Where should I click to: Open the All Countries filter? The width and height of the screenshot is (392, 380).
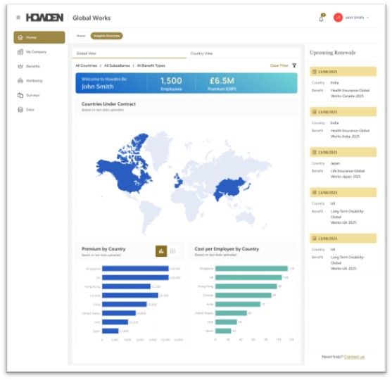(x=87, y=65)
